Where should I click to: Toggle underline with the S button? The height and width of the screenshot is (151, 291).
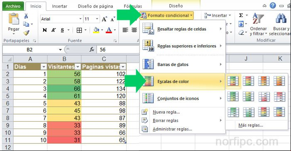pyautogui.click(x=62, y=30)
